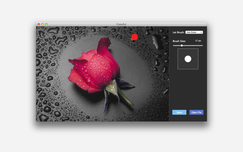The image size is (243, 152).
Task: Maximize the Colorful window with the green button
Action: tap(46, 24)
